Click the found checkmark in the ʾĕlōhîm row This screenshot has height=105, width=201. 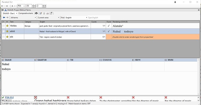[x=109, y=26]
